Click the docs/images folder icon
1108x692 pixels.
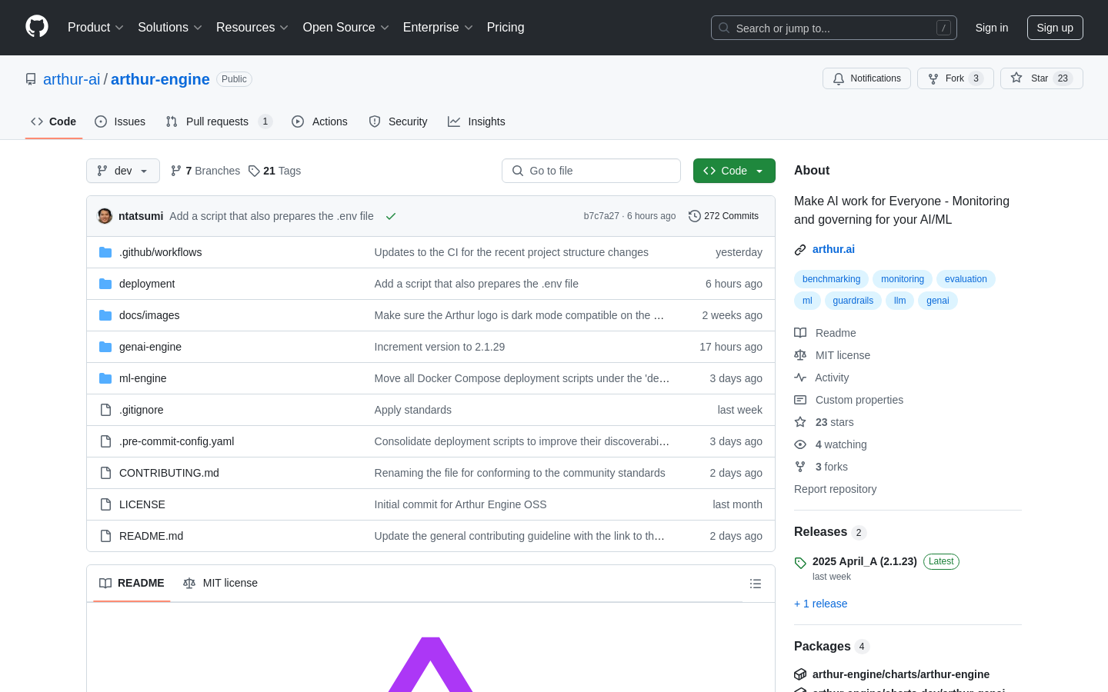(x=105, y=315)
